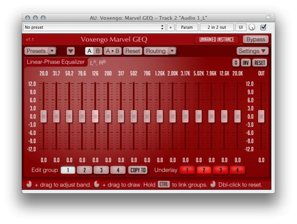Copy A to B
The width and height of the screenshot is (297, 224).
[112, 51]
